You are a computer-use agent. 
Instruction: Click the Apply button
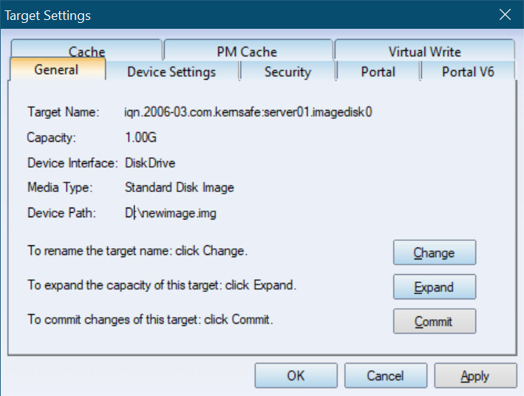(x=475, y=375)
